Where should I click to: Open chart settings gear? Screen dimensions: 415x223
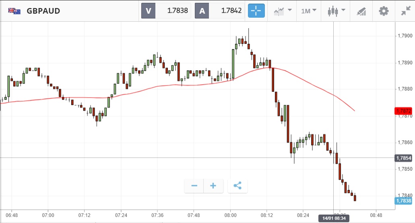[x=384, y=11]
